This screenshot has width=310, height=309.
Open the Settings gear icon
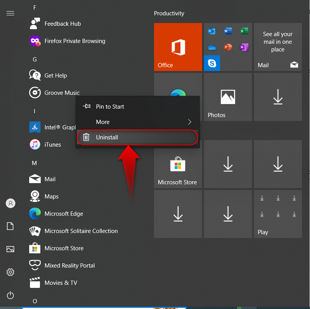point(10,272)
